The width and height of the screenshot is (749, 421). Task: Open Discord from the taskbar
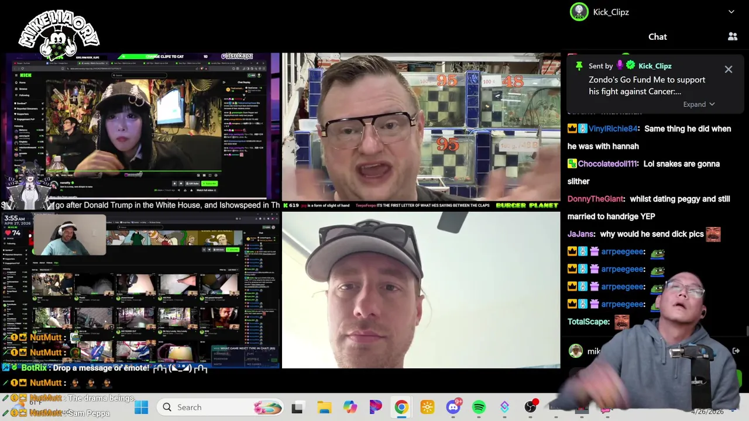pyautogui.click(x=453, y=408)
